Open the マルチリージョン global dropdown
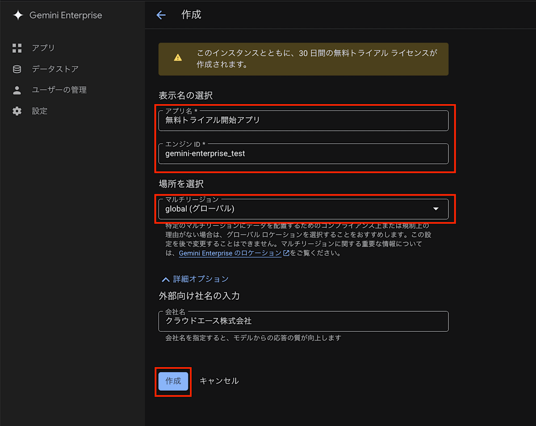 pos(303,209)
